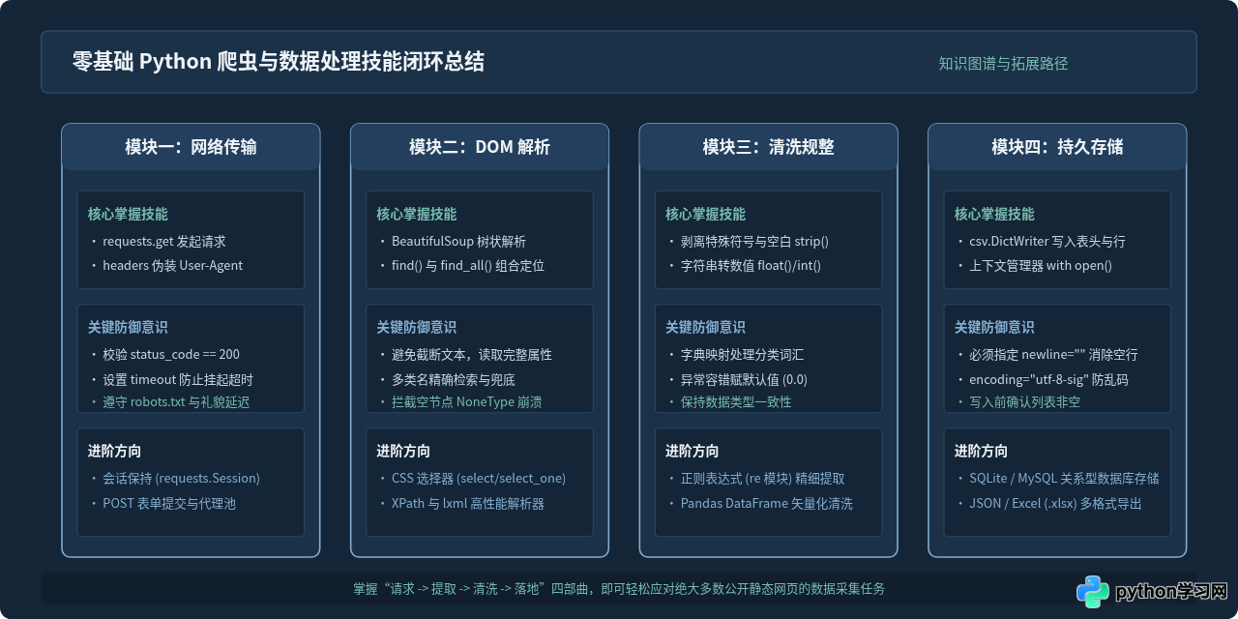Screen dimensions: 1238x619
Task: Click '关键防御意识' heading in 模块二
Action: tap(416, 328)
